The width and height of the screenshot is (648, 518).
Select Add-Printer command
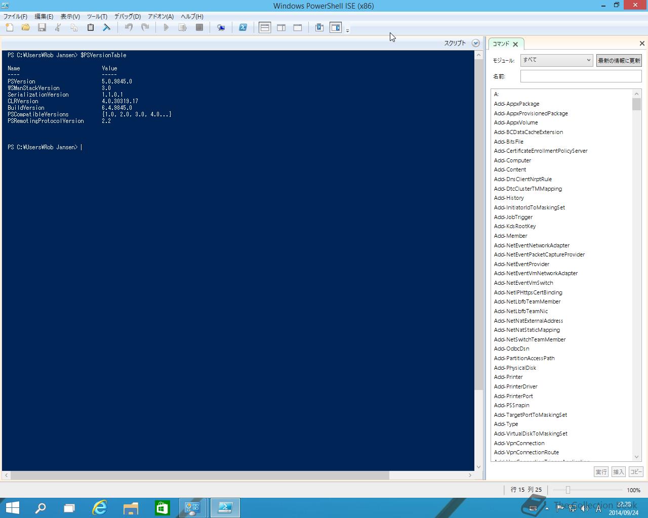click(x=508, y=377)
